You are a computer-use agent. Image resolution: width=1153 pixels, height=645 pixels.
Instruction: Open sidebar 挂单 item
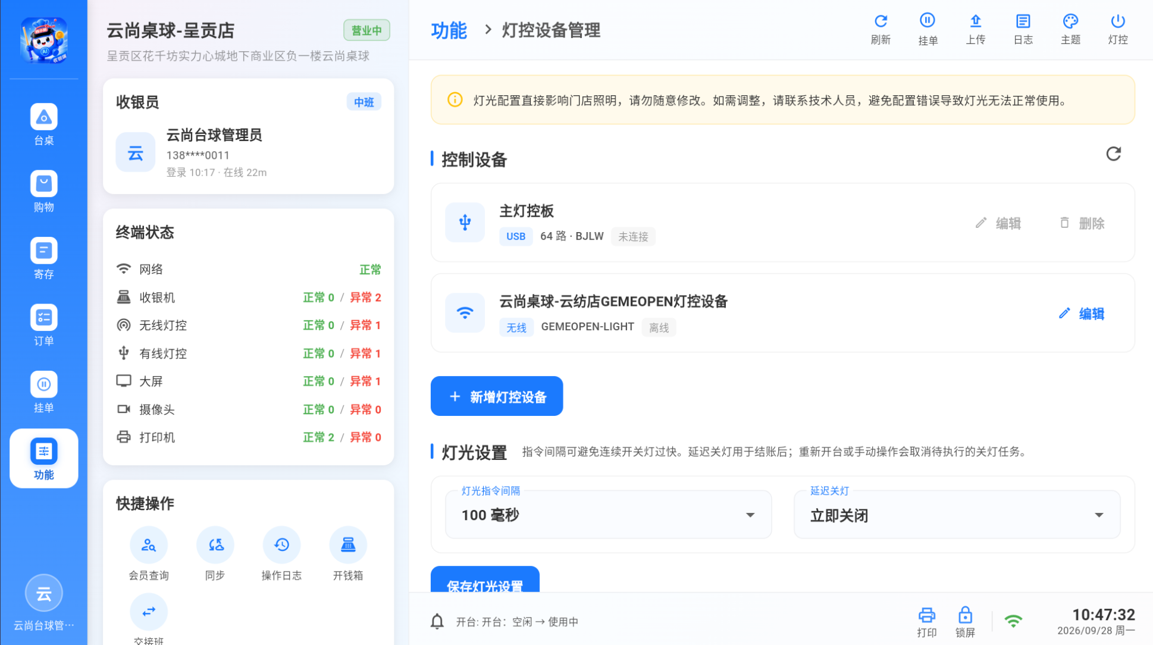[43, 392]
